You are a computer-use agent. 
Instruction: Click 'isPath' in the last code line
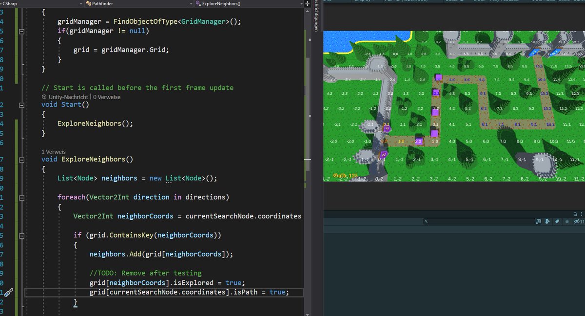click(x=245, y=292)
